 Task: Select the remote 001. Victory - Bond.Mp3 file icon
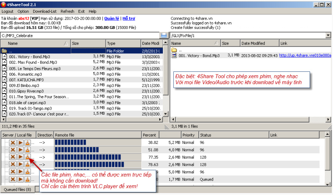point(174,56)
